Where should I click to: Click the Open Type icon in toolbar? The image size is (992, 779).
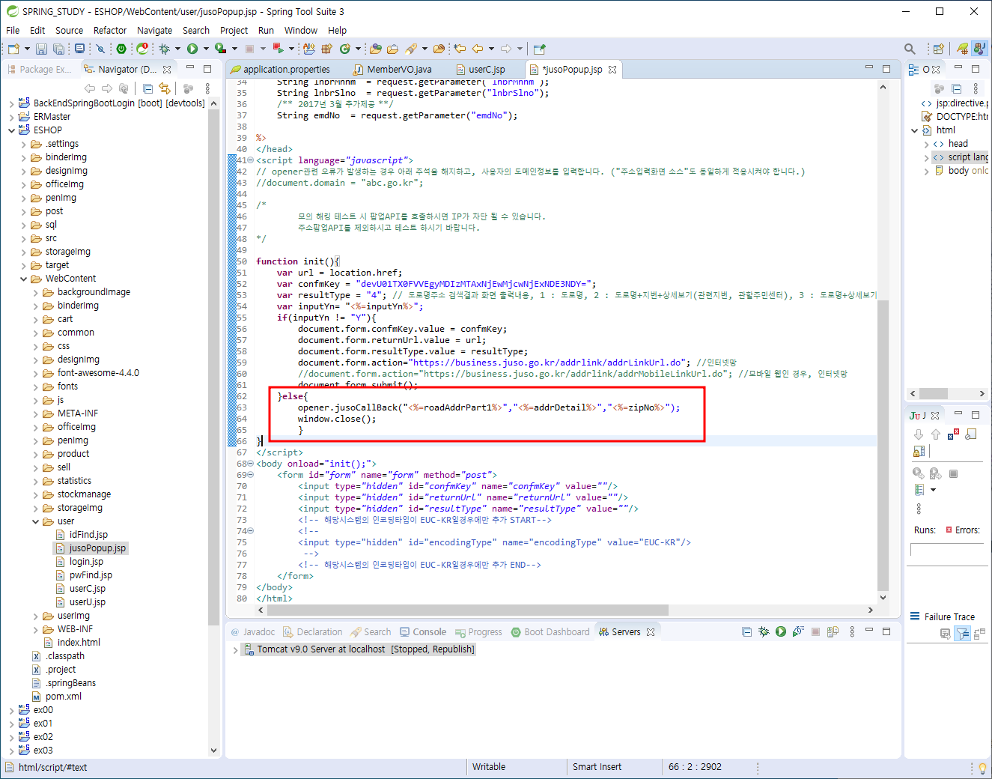click(376, 49)
